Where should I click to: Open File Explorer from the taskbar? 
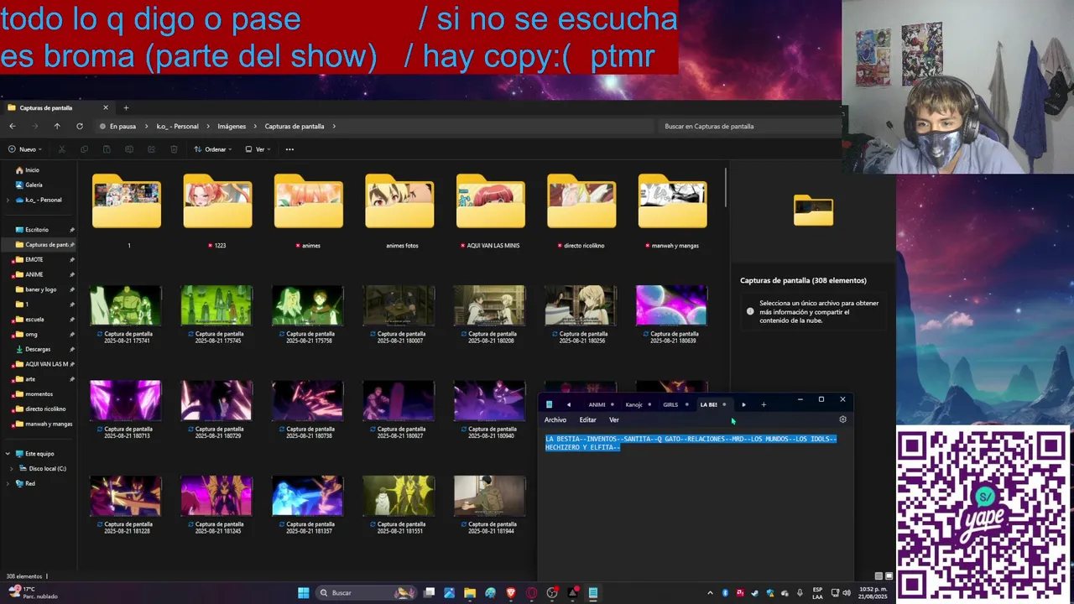coord(470,593)
